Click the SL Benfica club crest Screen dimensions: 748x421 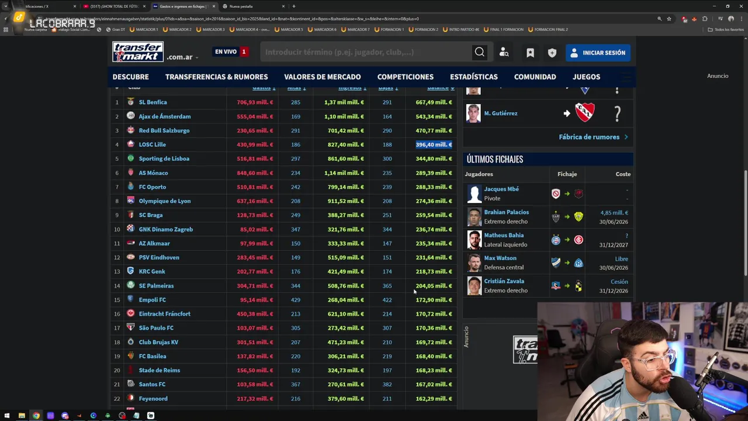tap(131, 102)
